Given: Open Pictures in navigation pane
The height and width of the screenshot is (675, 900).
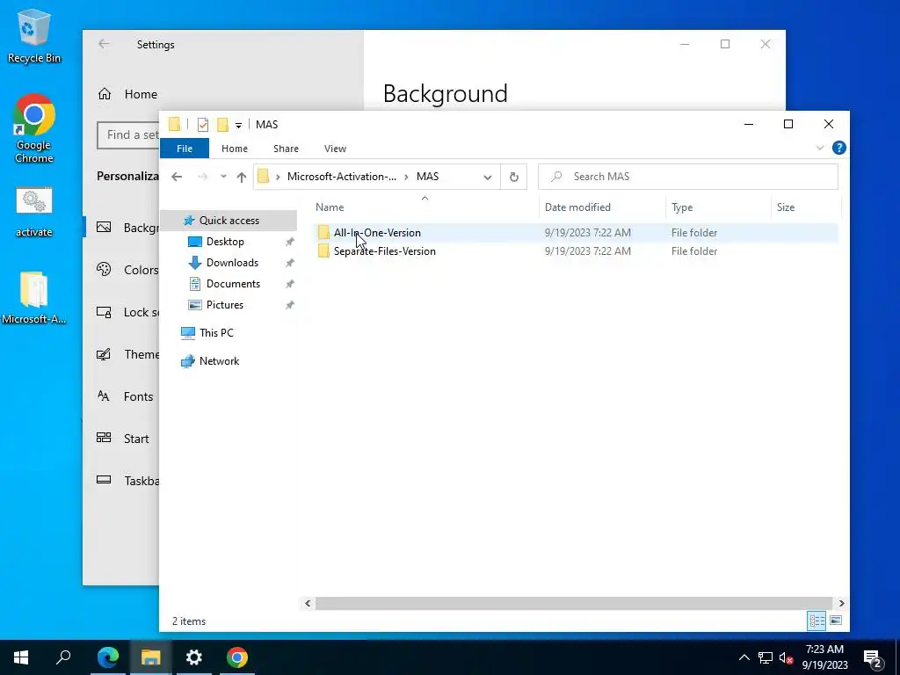Looking at the screenshot, I should 224,305.
